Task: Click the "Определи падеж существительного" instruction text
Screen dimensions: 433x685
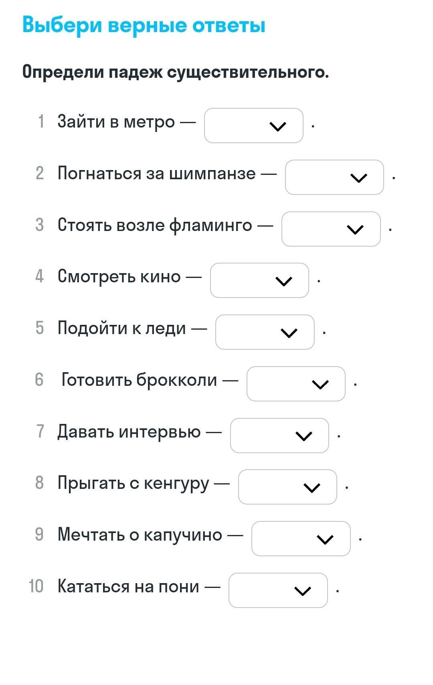Action: tap(176, 72)
